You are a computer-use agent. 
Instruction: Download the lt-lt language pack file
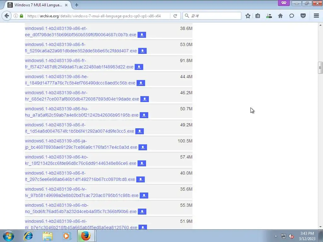tap(140, 179)
